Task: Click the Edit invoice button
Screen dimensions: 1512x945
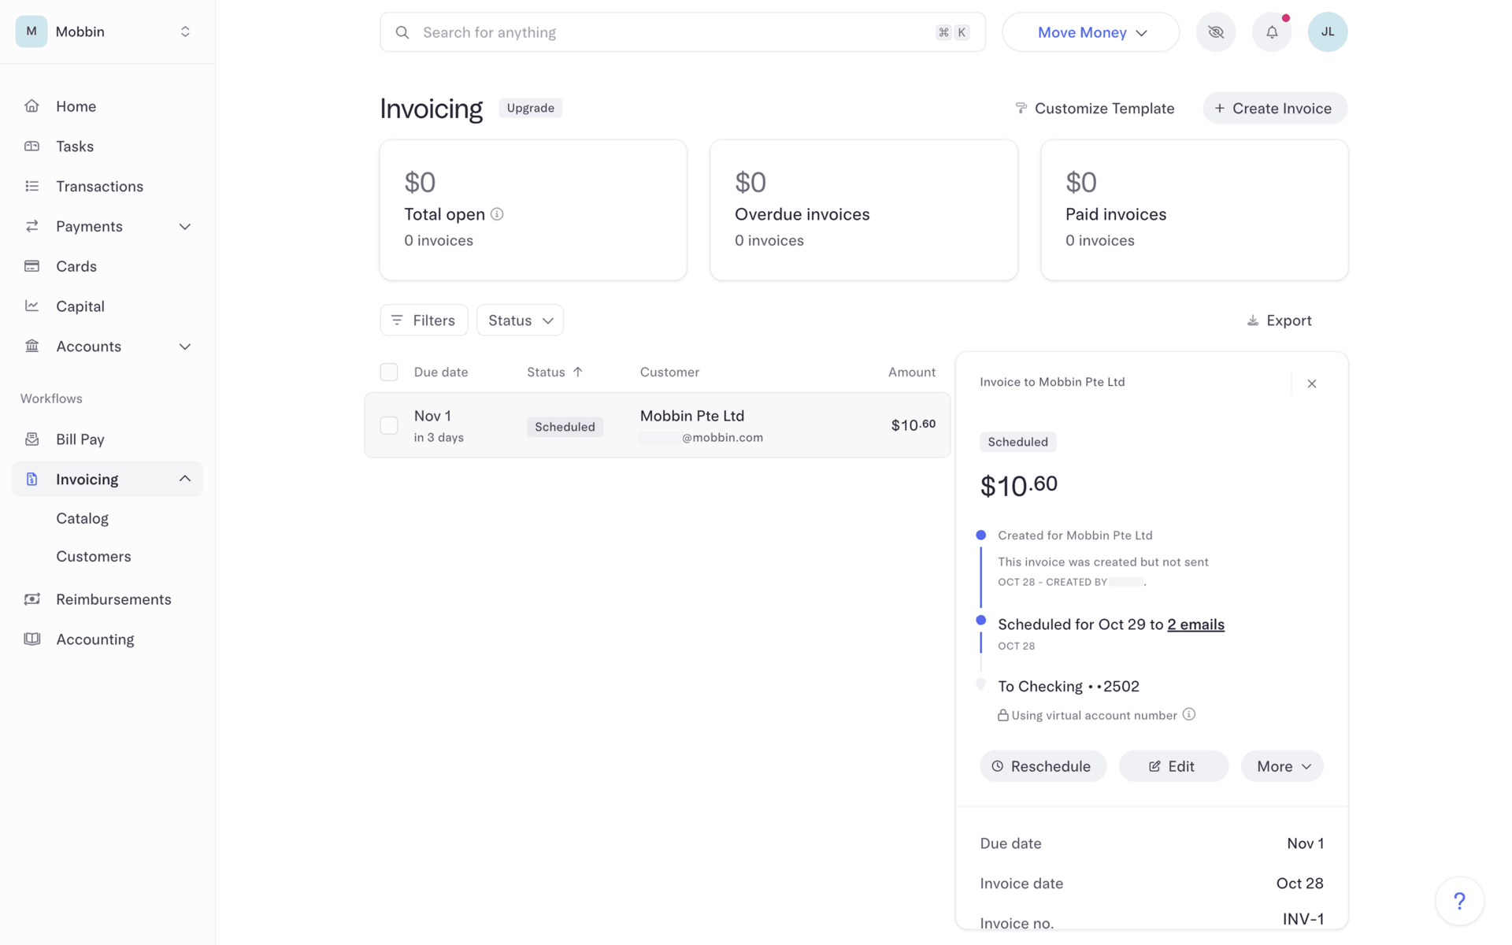Action: click(x=1173, y=766)
